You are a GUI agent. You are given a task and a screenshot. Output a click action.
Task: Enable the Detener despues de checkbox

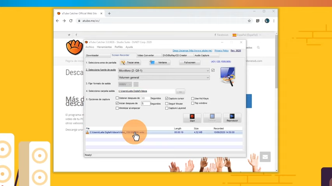coord(117,98)
